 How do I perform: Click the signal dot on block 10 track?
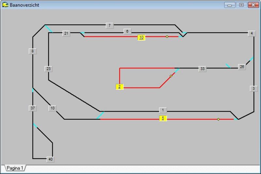167,37
